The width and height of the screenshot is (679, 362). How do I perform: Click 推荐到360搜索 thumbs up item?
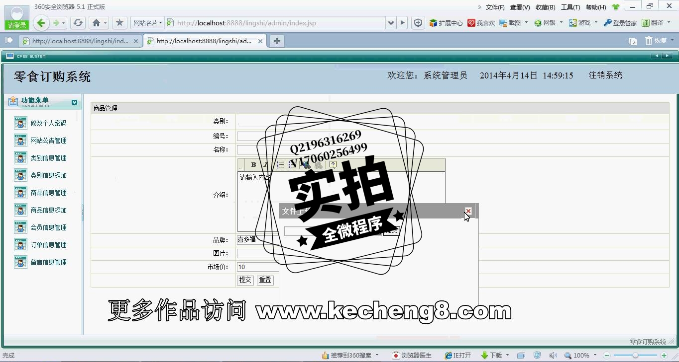tap(347, 356)
